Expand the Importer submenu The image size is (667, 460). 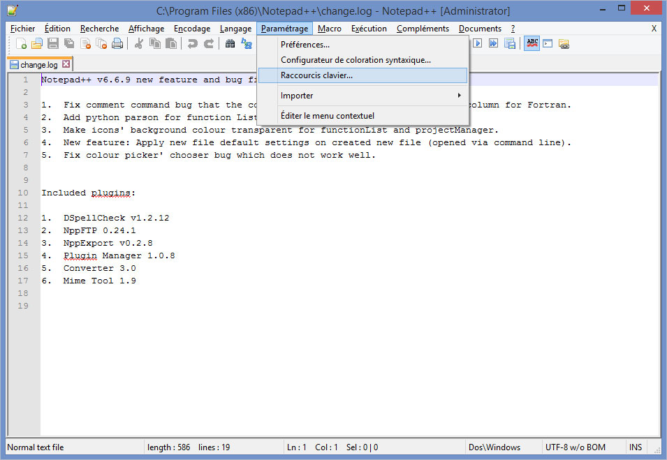point(363,96)
